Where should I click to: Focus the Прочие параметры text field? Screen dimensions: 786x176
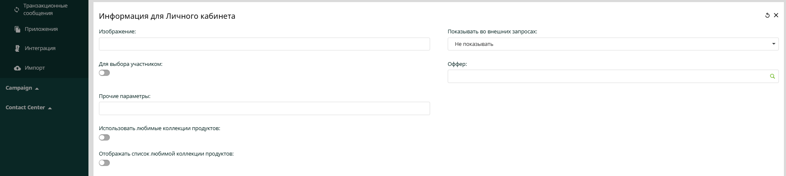[x=264, y=108]
